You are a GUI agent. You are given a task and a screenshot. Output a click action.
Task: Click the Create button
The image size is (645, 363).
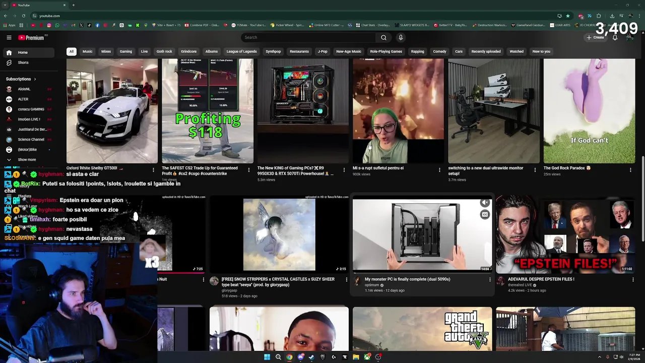[595, 37]
